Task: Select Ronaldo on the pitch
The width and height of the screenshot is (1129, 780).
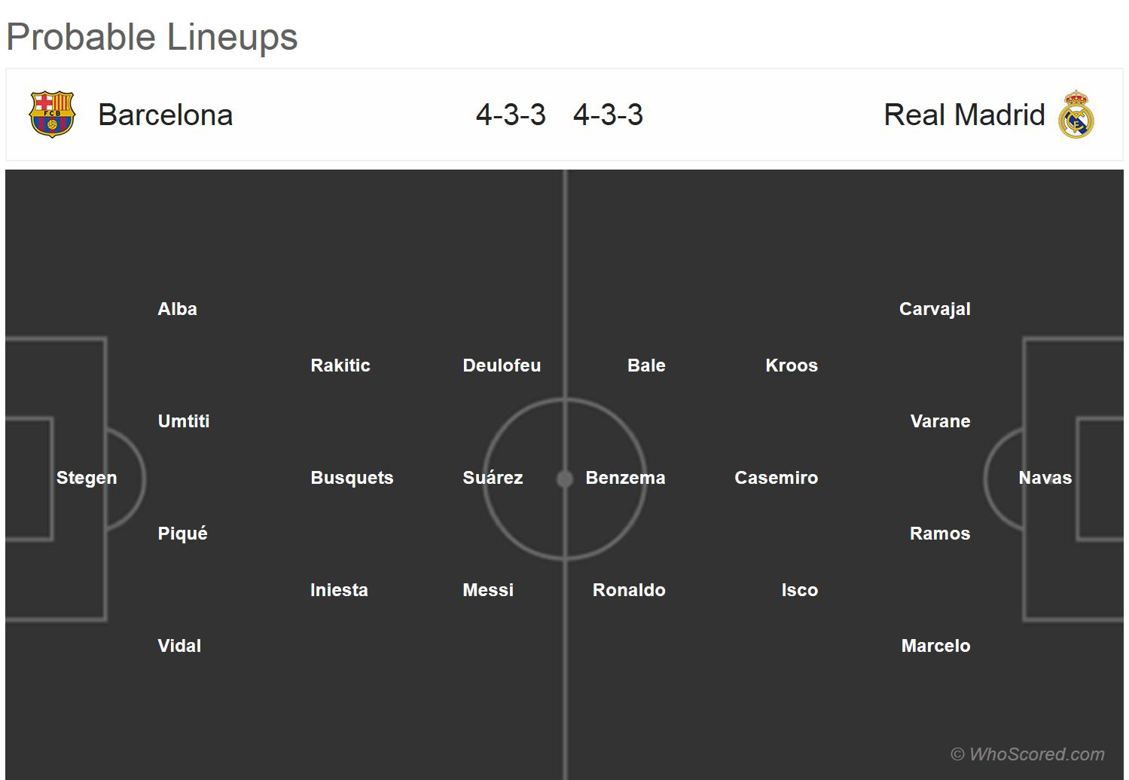Action: (629, 590)
